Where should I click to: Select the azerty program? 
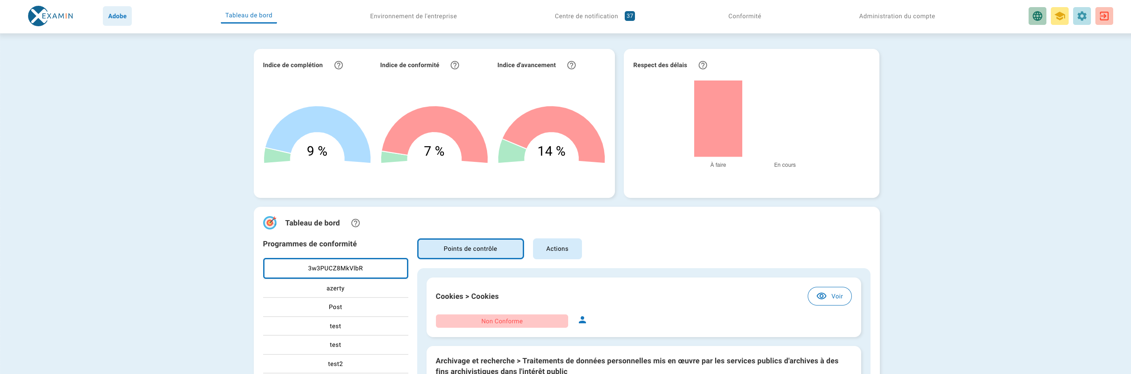click(335, 288)
